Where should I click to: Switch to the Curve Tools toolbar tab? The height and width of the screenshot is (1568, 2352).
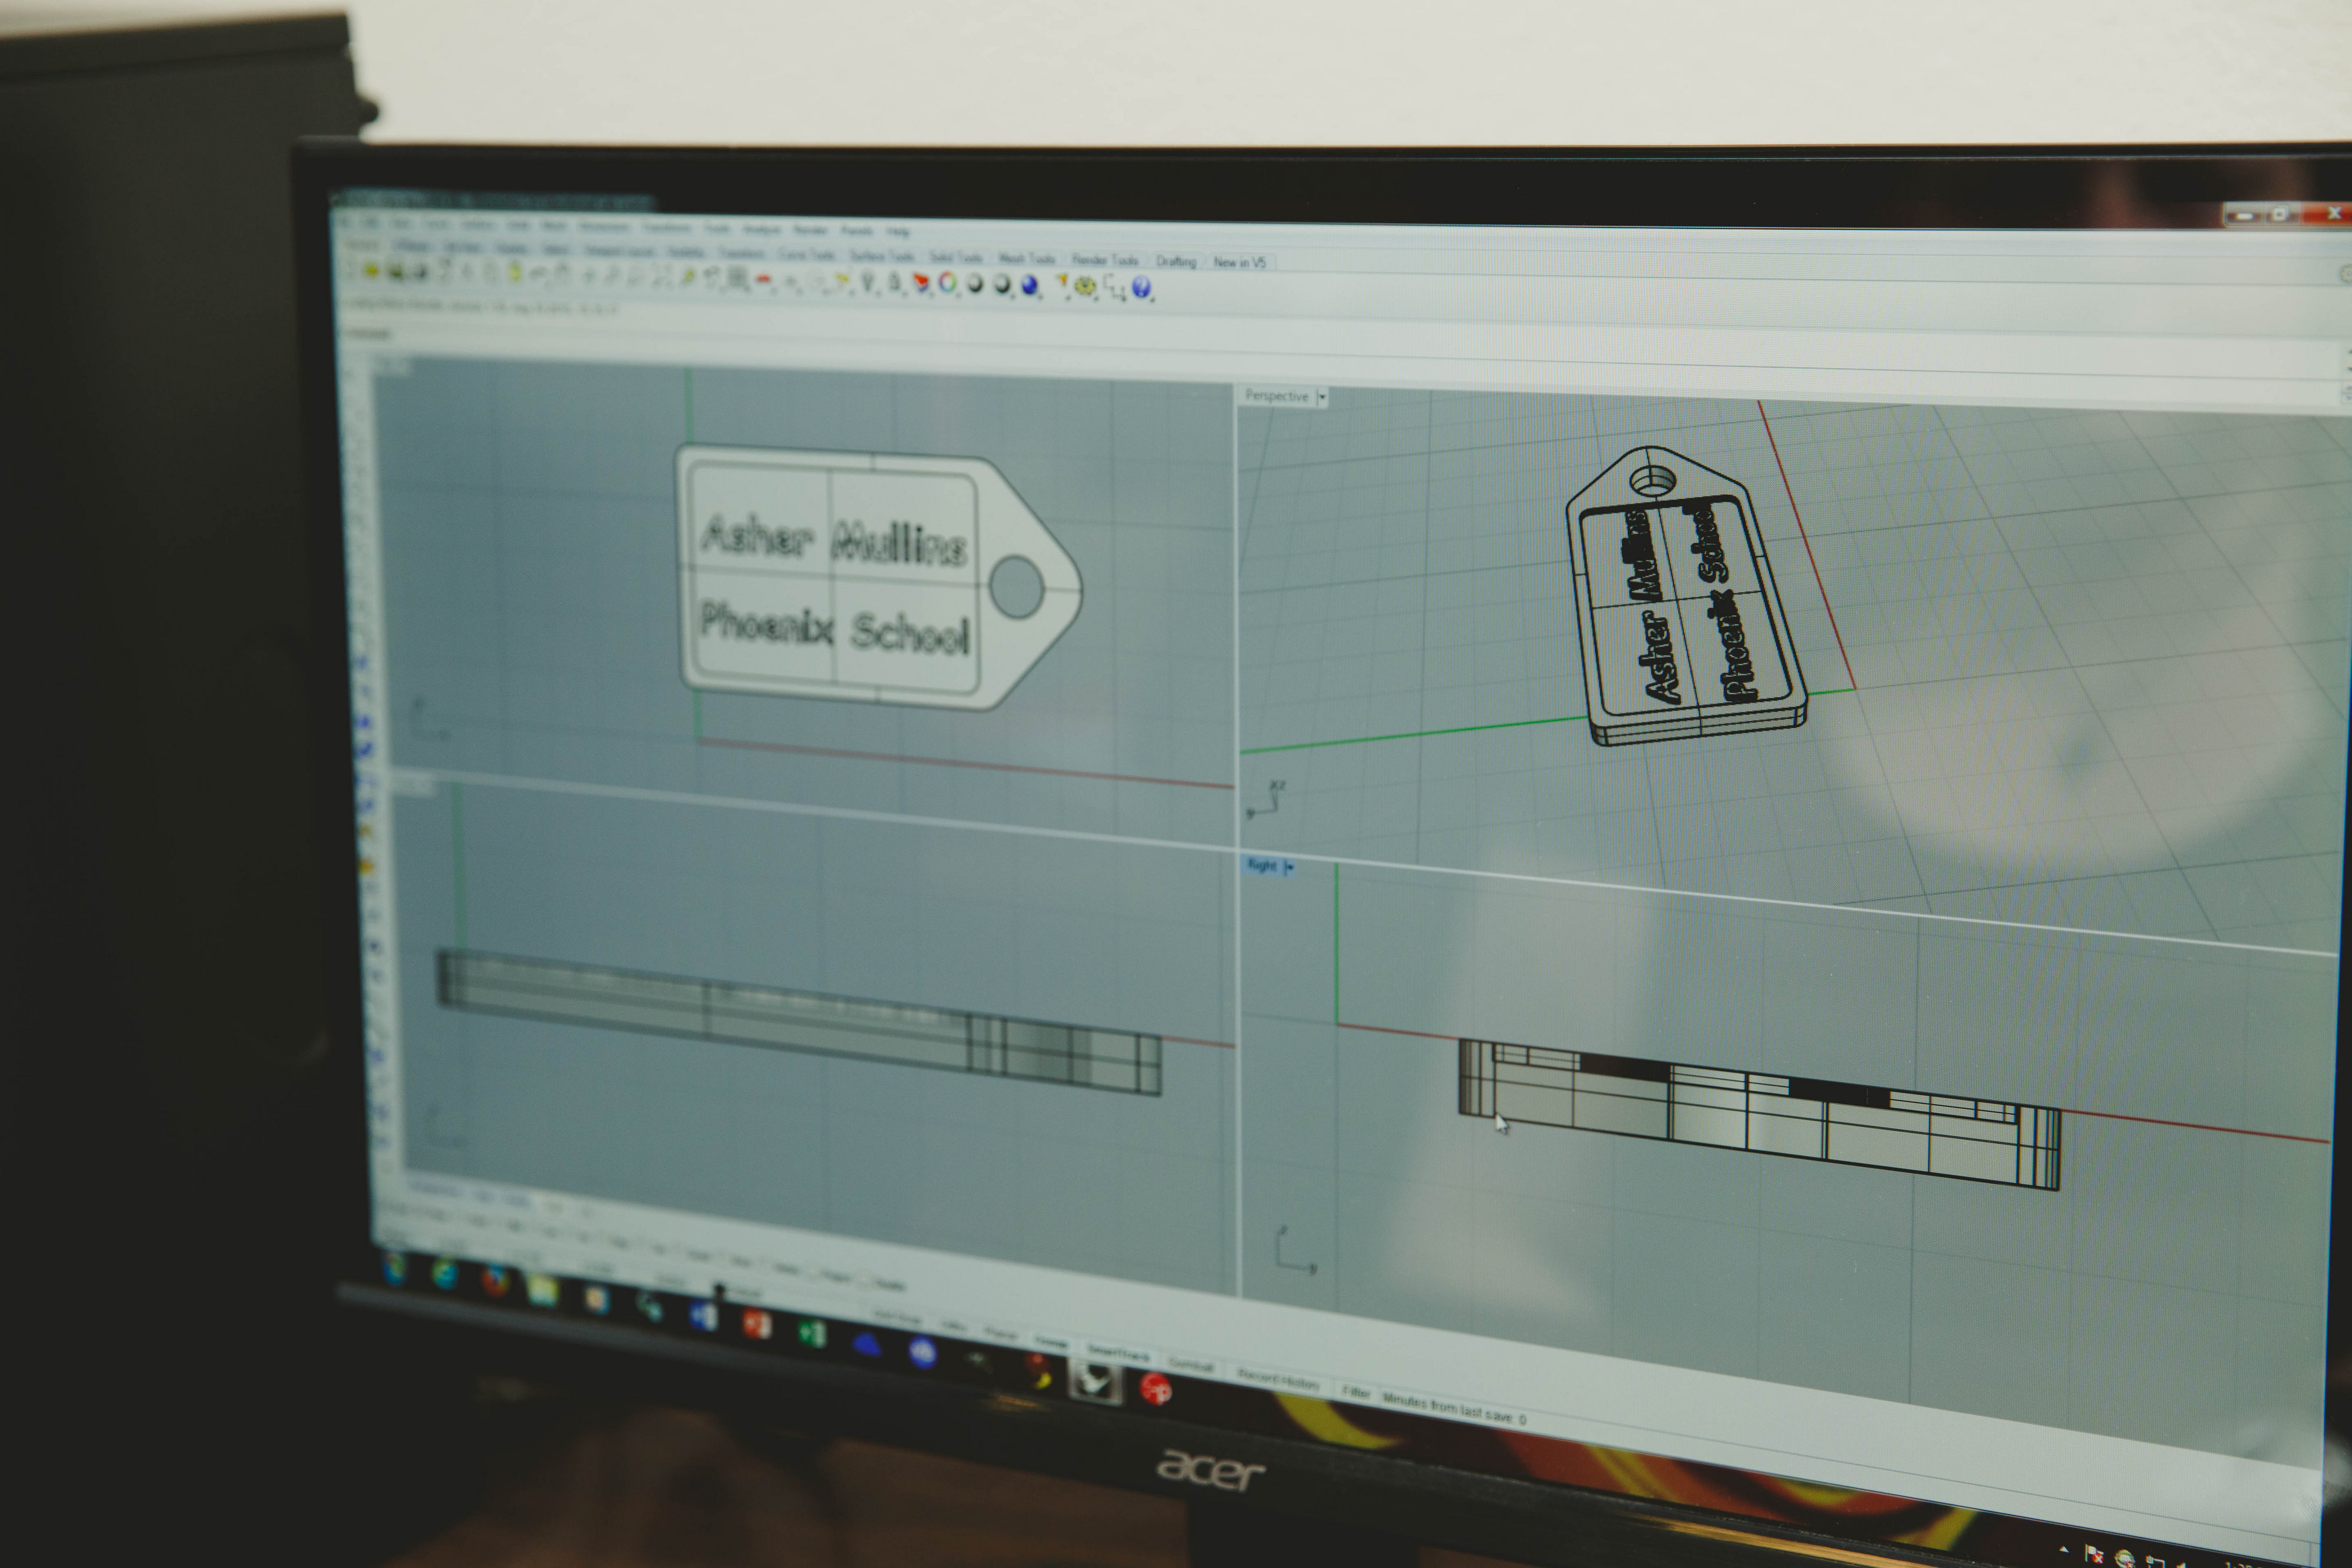807,255
